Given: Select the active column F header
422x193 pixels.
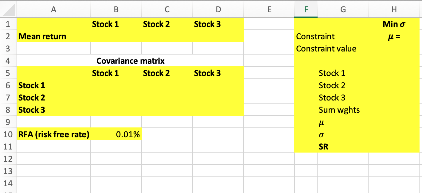Looking at the screenshot, I should [306, 9].
